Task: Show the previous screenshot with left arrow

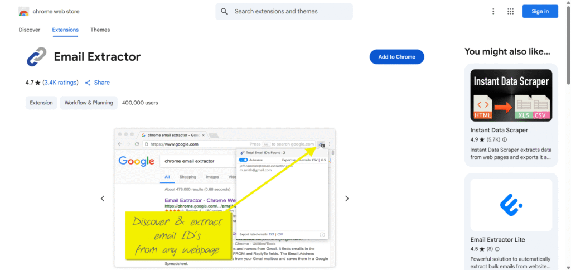Action: coord(103,199)
